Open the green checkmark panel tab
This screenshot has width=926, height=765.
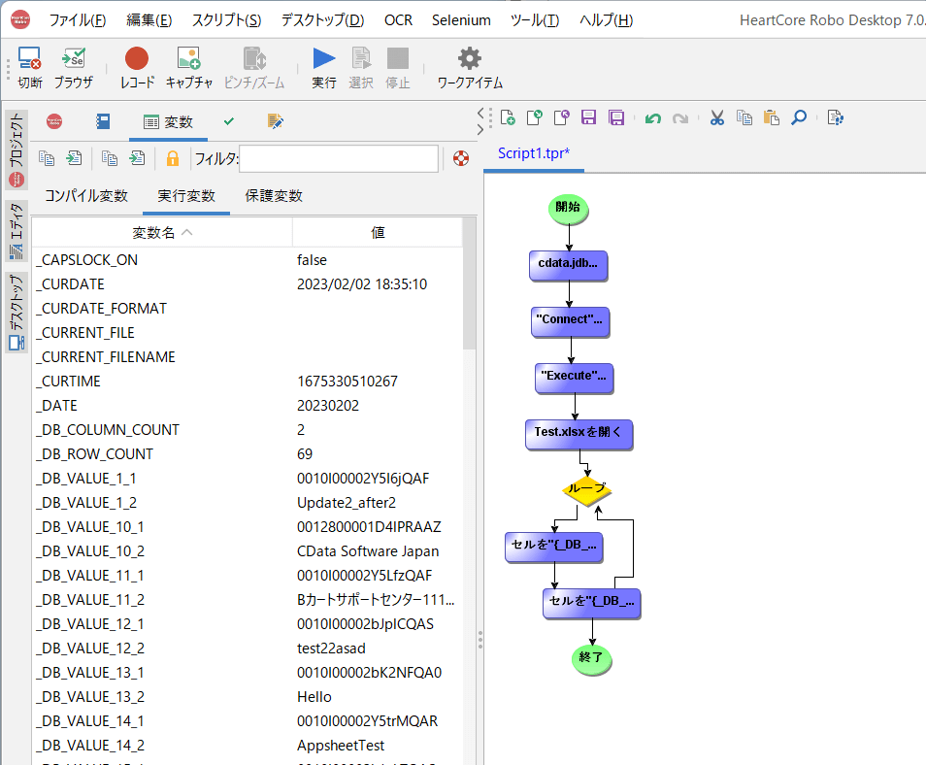point(229,121)
